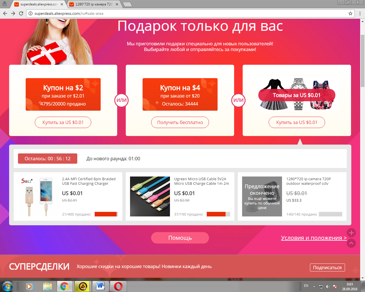365x292 pixels.
Task: Click the 'До нового раунда: 01:00' text
Action: pyautogui.click(x=113, y=159)
